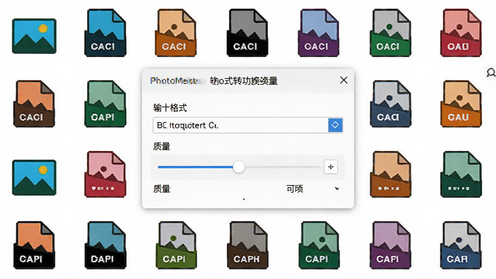This screenshot has height=279, width=496.
Task: Select the brown CAPH file icon
Action: [248, 245]
